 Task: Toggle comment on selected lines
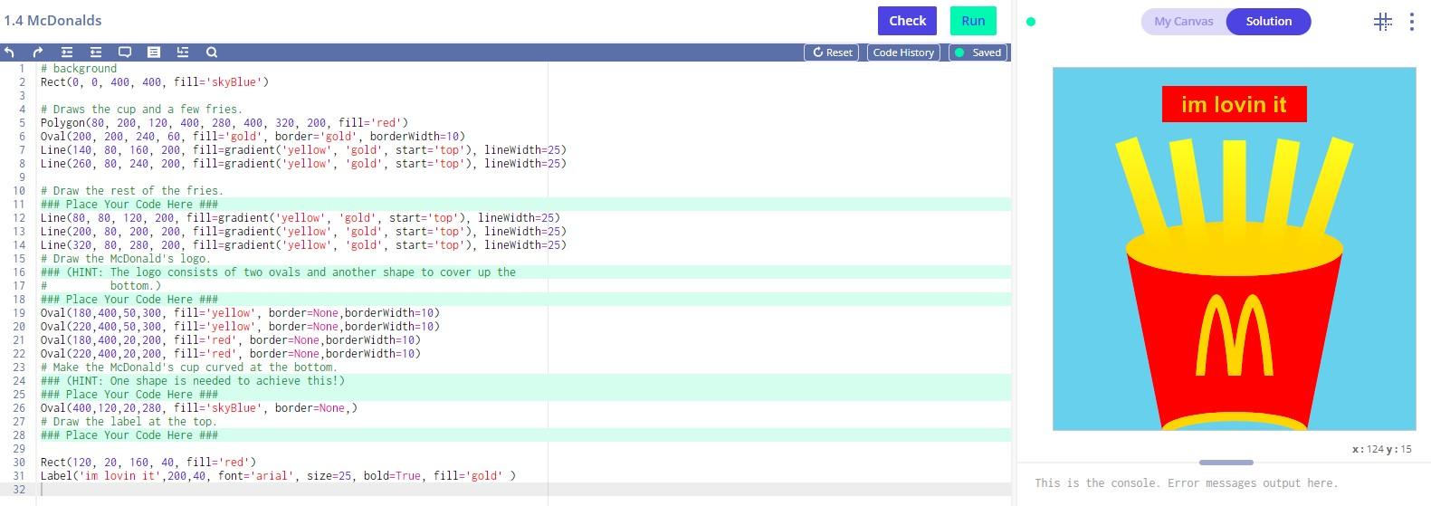(x=125, y=53)
